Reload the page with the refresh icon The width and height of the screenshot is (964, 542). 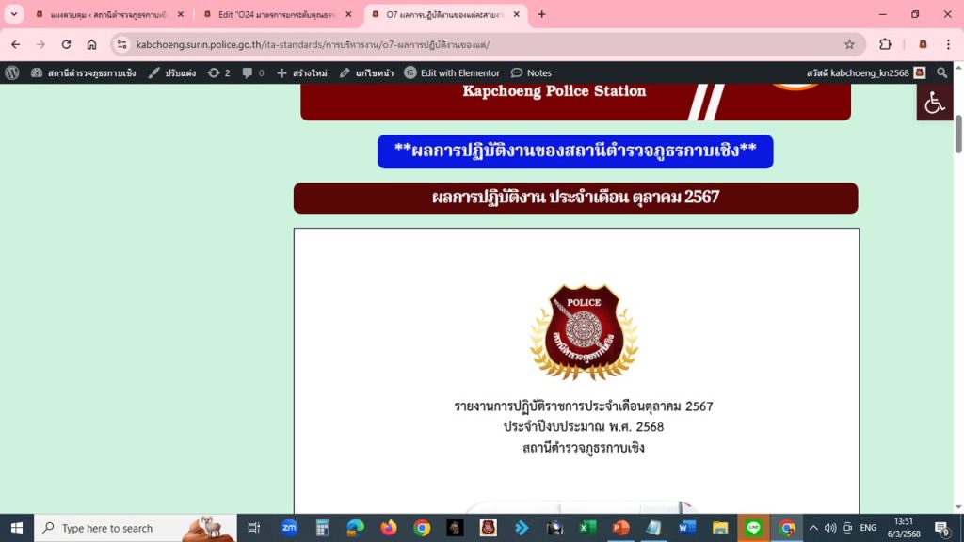[x=66, y=44]
